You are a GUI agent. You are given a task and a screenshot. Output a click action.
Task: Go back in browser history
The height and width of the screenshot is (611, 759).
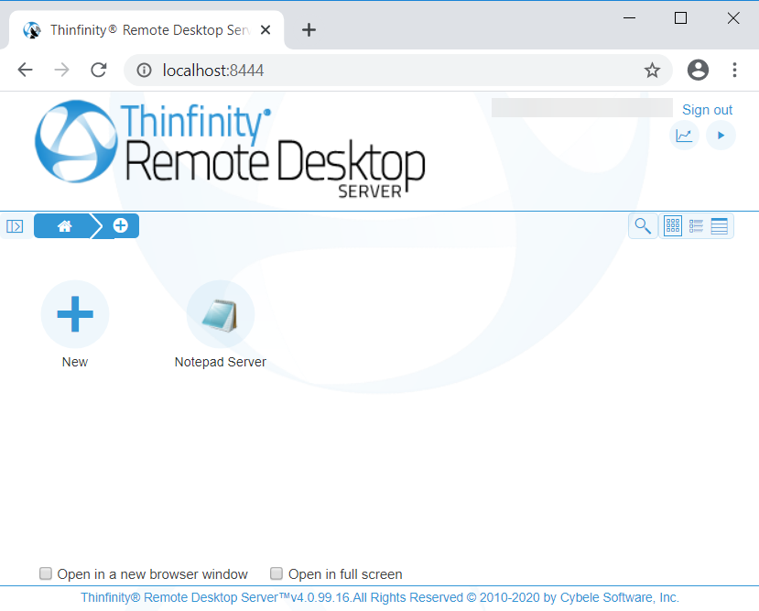pos(25,71)
